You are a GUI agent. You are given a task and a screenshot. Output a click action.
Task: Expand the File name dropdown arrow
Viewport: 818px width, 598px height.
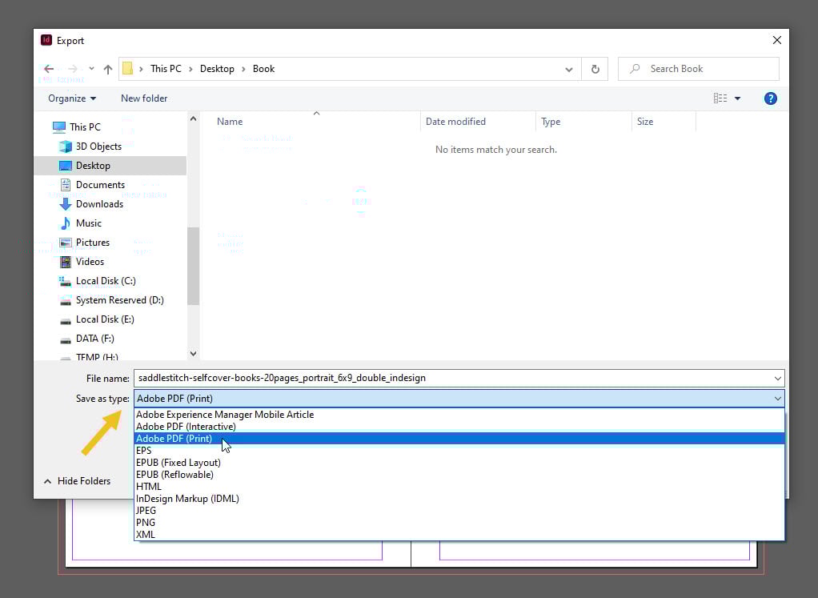[x=778, y=379]
